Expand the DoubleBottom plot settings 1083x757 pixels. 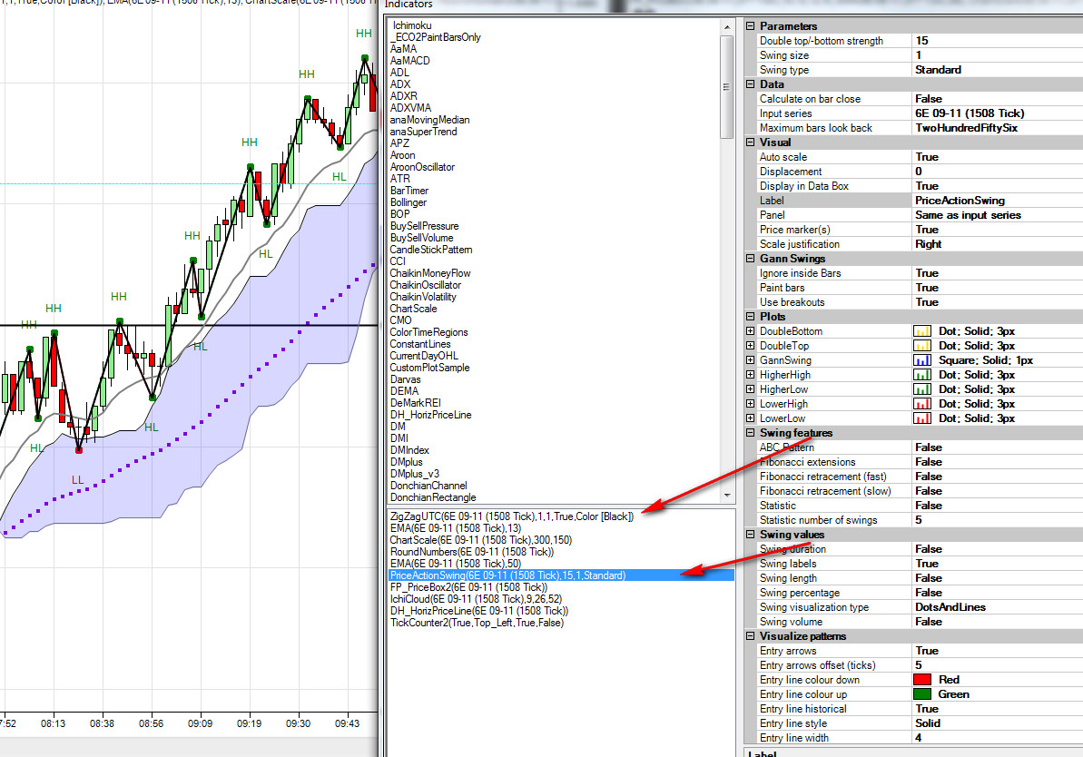point(750,330)
